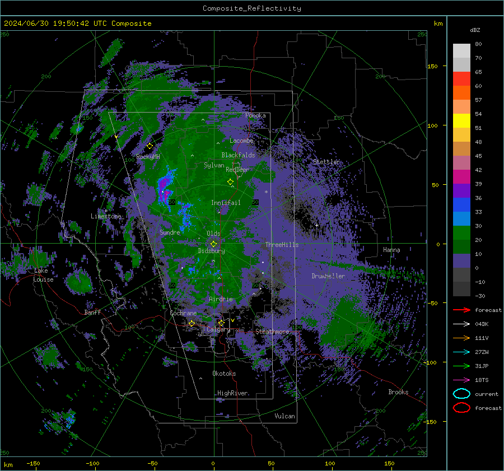Screen dimensions: 504x471
Task: Click the RockyMH label
Action: tap(148, 157)
